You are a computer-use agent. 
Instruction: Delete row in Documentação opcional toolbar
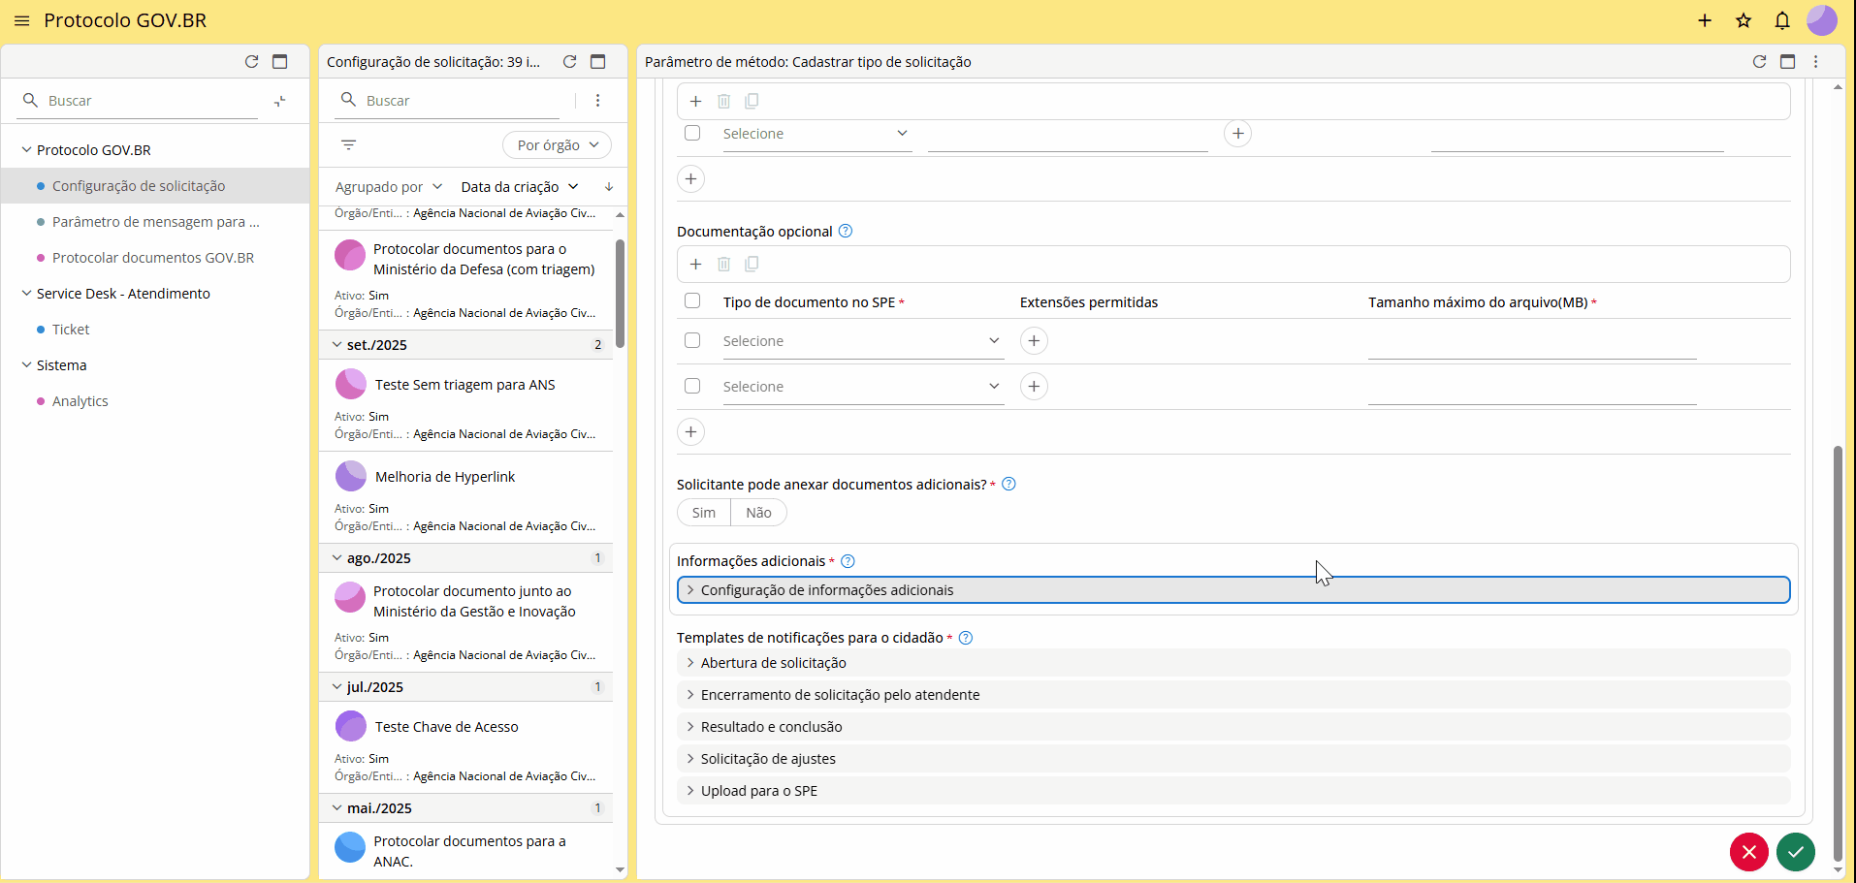click(x=723, y=264)
